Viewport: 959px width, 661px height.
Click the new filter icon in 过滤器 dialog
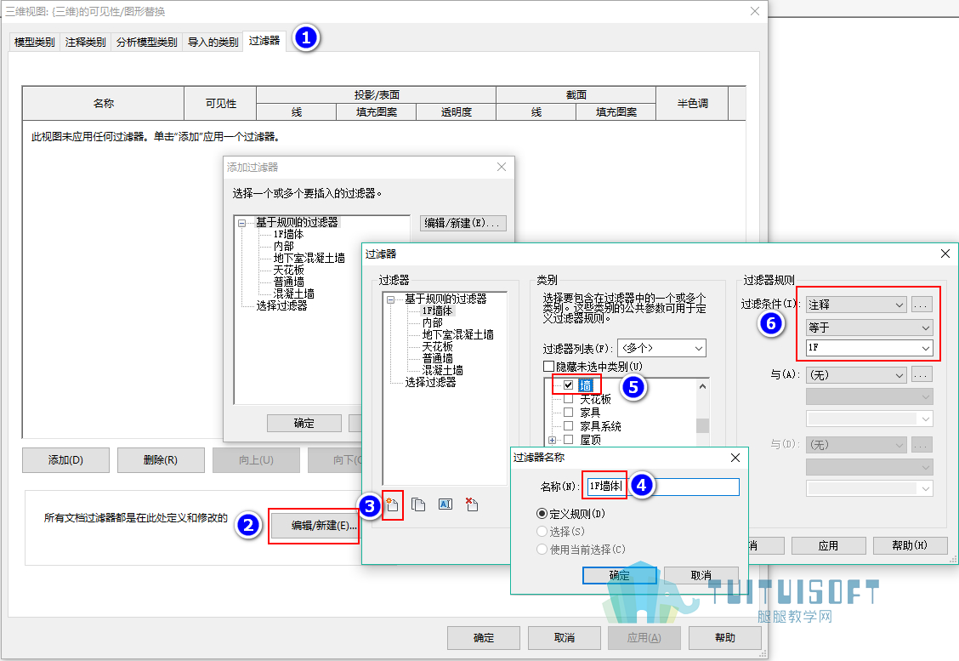tap(392, 505)
